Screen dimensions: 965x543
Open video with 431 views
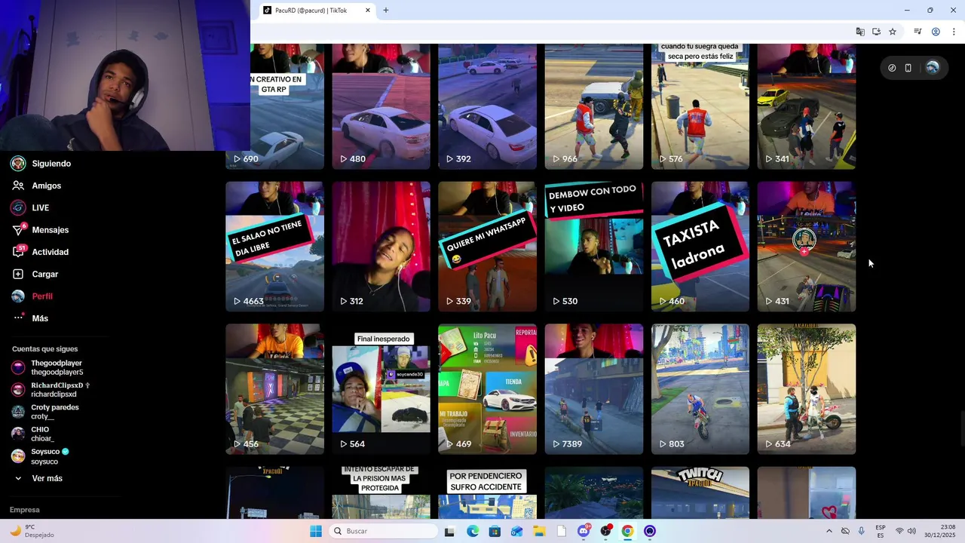coord(807,247)
